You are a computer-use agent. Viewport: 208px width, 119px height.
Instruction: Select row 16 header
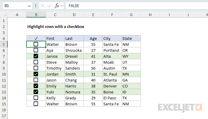click(4, 110)
